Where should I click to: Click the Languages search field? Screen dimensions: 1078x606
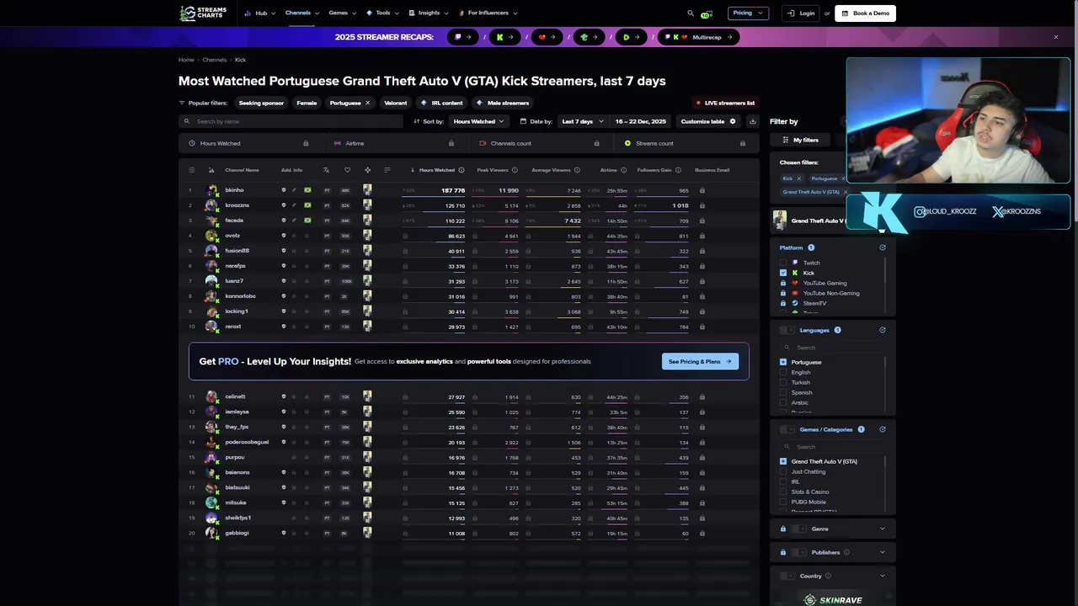[x=832, y=348]
